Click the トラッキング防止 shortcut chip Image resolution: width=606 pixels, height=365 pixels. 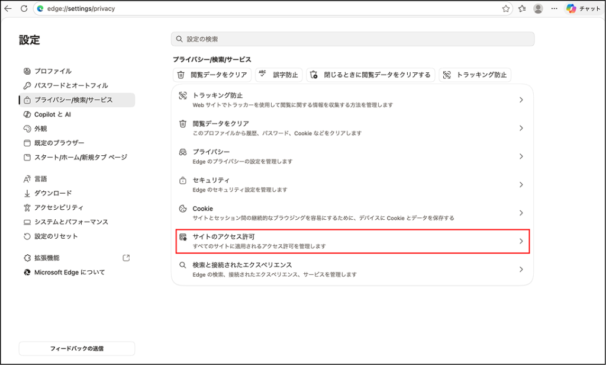coord(475,75)
